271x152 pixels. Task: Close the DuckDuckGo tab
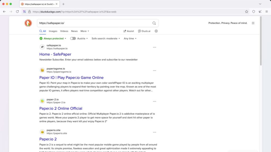[x=57, y=4]
